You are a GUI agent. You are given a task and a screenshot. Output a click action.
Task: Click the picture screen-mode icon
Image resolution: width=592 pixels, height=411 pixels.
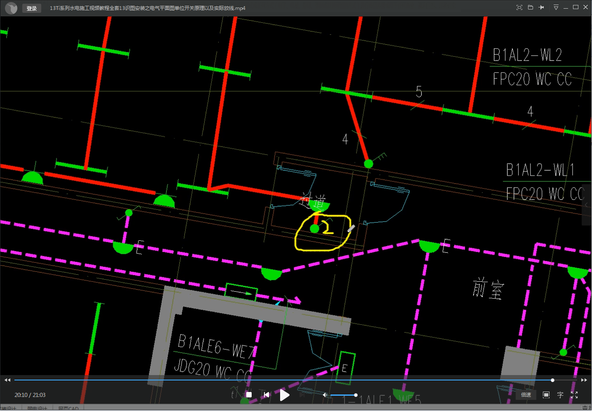(x=546, y=395)
